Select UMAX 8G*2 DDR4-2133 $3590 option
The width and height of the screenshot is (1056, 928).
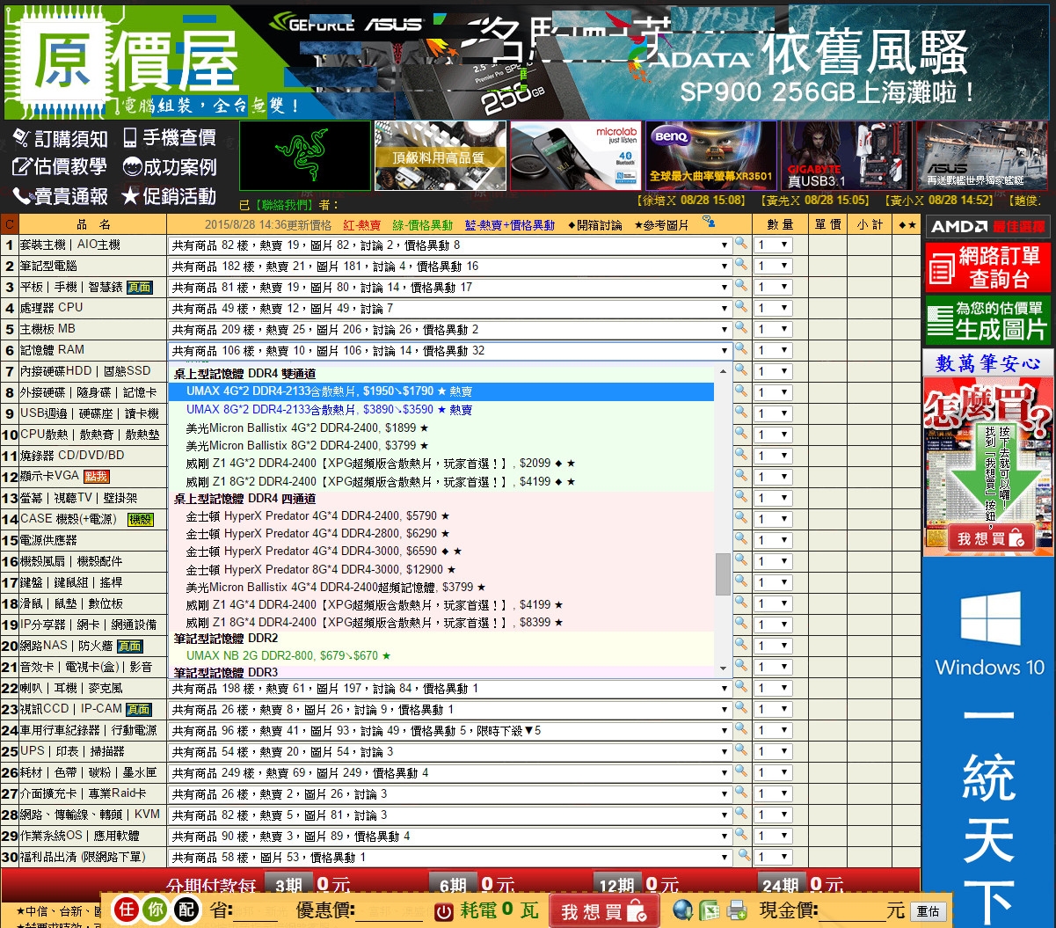[441, 409]
